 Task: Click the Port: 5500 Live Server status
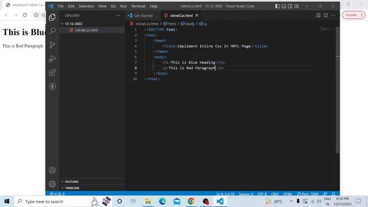tap(308, 194)
